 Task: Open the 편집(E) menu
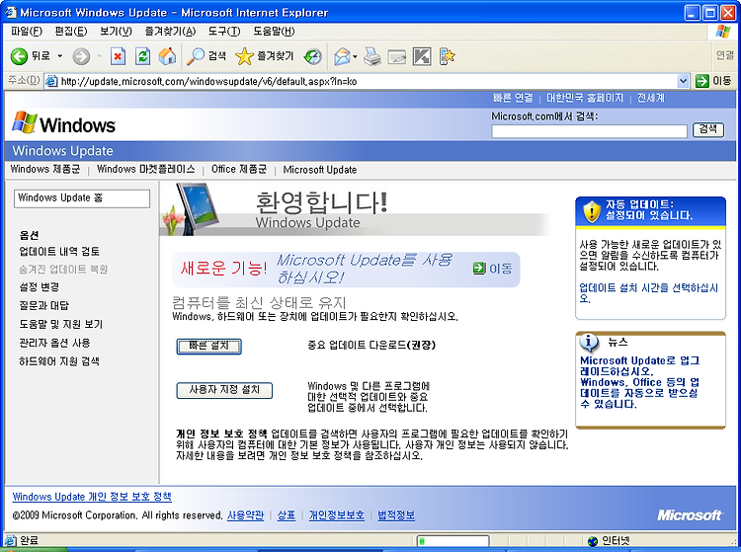pos(71,32)
